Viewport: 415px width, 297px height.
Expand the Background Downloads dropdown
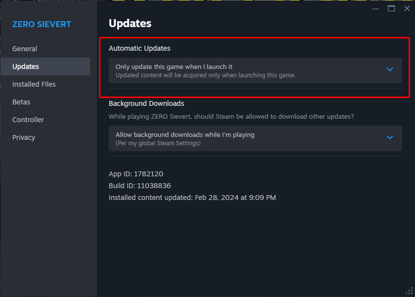255,138
